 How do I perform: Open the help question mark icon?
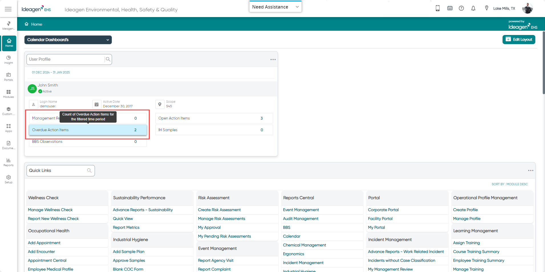point(461,8)
